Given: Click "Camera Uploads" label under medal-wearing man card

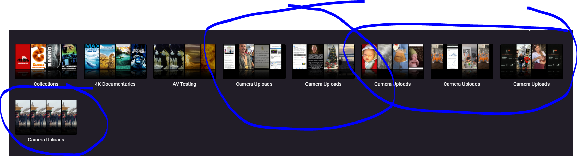Looking at the screenshot, I should [254, 84].
